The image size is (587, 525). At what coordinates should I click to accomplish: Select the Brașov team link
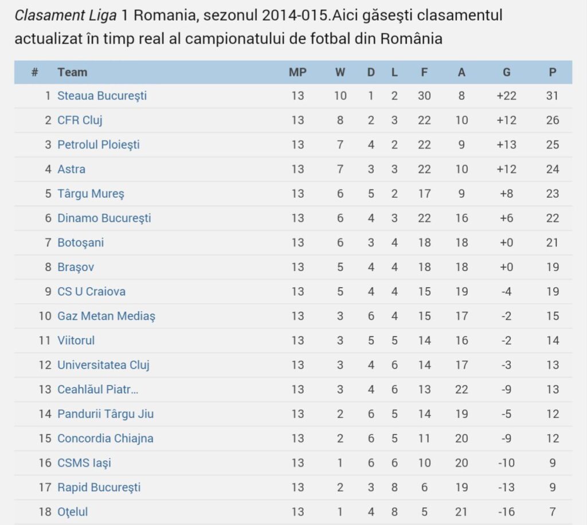pos(76,267)
